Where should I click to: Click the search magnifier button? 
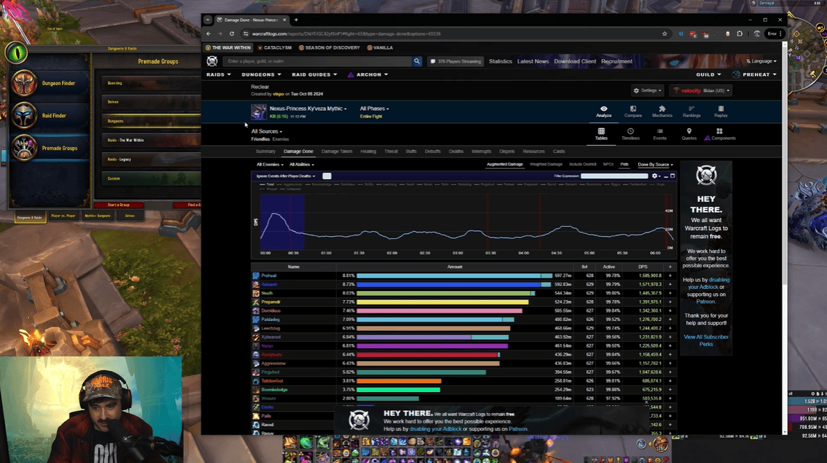pyautogui.click(x=417, y=61)
